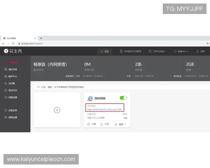This screenshot has height=168, width=210.
Task: Click the 我的相册 browser icon
Action: 90,98
